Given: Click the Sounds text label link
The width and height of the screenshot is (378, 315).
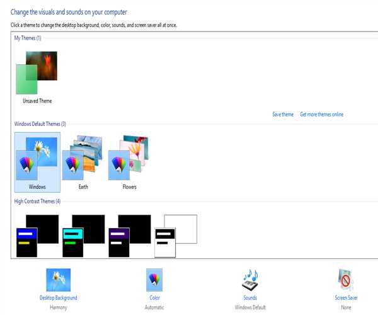Looking at the screenshot, I should 250,298.
